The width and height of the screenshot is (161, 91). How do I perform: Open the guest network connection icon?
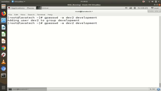coord(131,8)
